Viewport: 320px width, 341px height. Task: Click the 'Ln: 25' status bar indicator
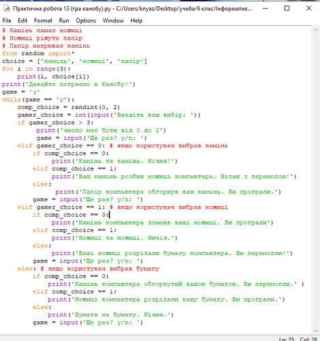pos(287,339)
